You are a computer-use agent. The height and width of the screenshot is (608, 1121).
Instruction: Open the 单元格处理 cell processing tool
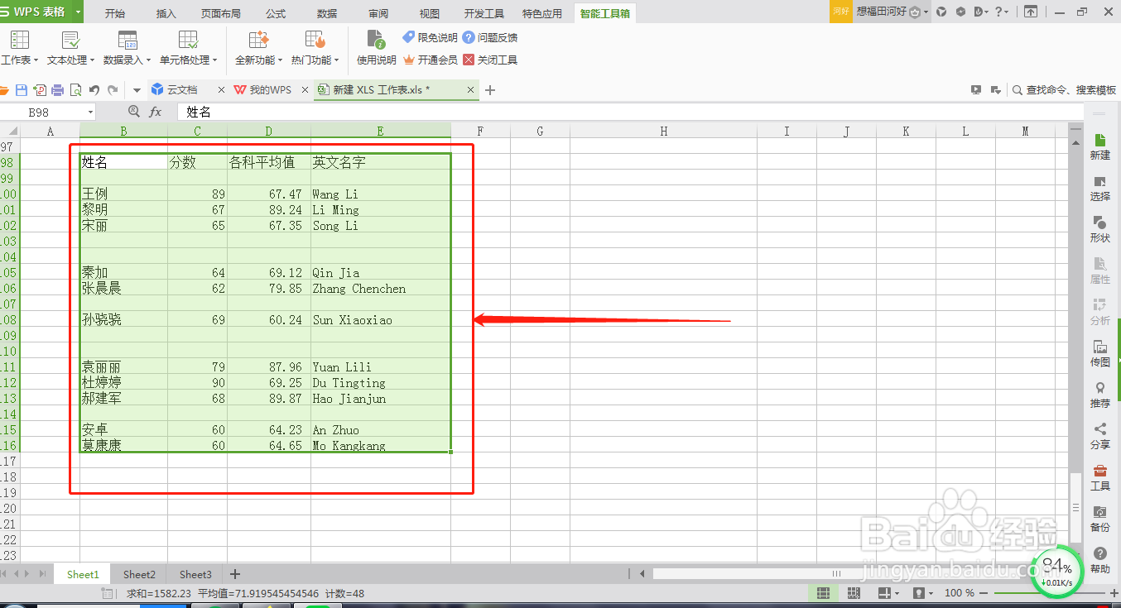tap(188, 48)
